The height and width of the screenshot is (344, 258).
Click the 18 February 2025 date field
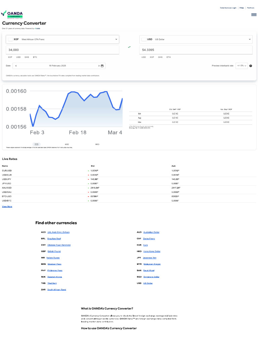[x=57, y=66]
